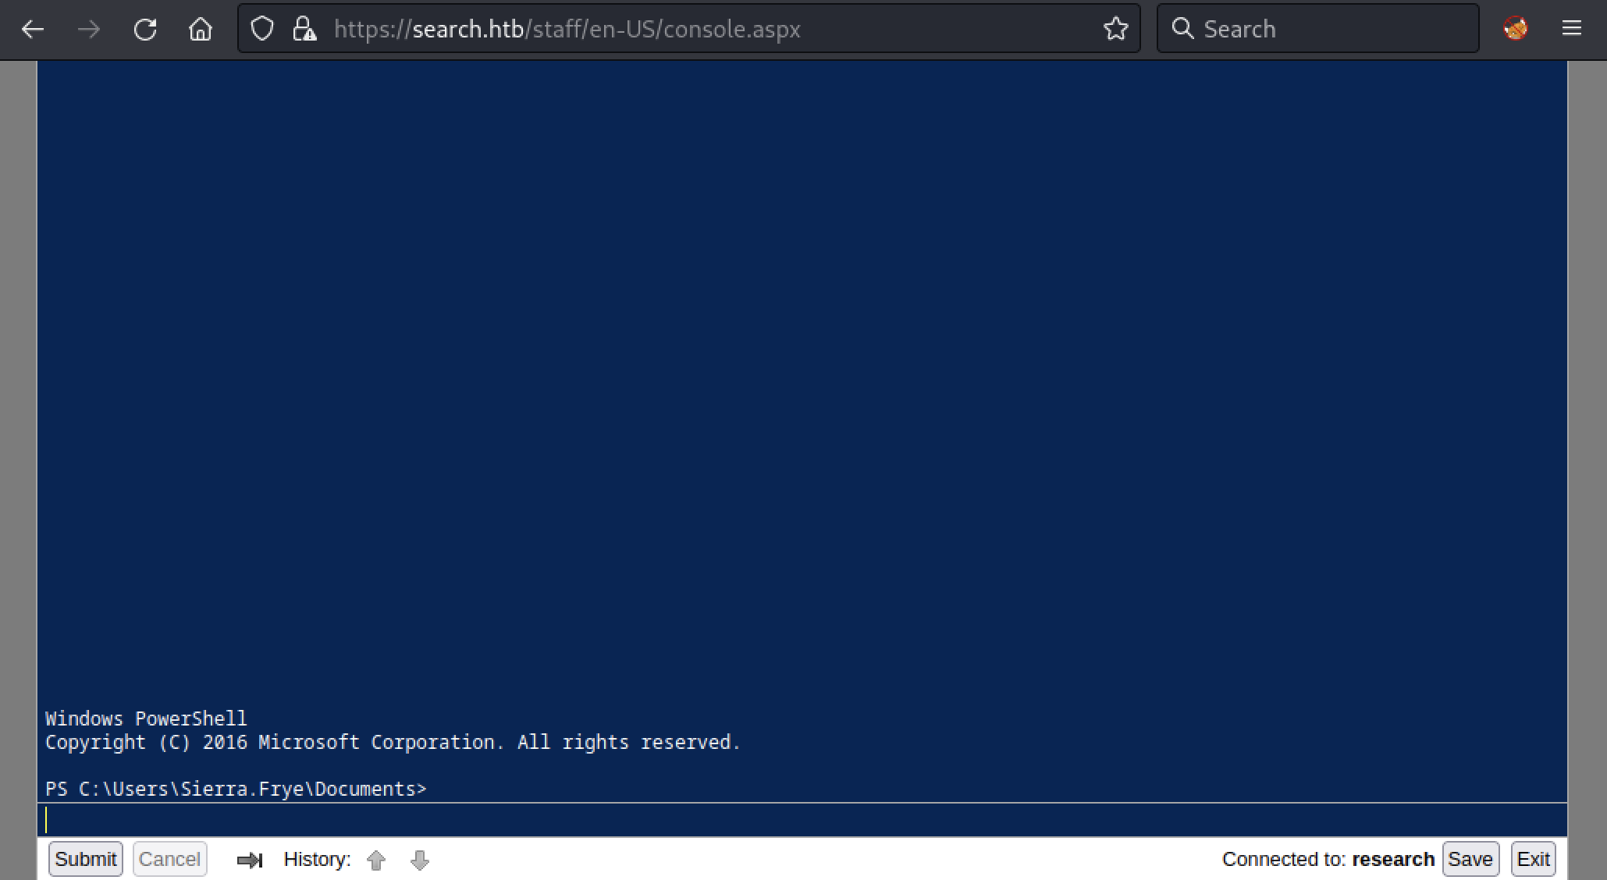The image size is (1607, 880).
Task: Click the Cancel button
Action: (x=169, y=859)
